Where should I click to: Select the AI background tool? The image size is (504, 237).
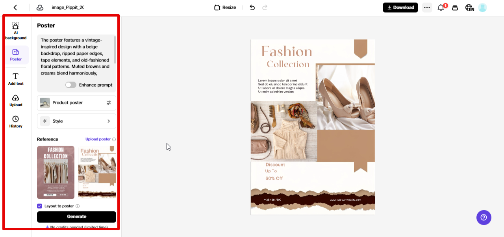click(x=16, y=31)
